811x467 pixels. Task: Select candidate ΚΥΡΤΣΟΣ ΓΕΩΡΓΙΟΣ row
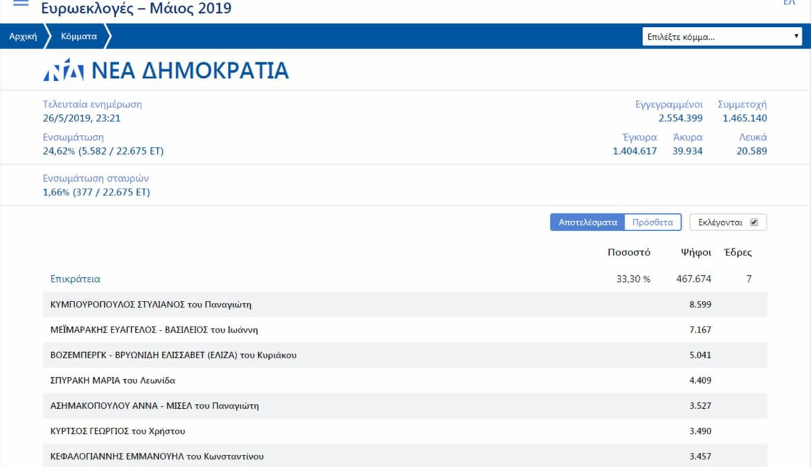click(x=405, y=431)
